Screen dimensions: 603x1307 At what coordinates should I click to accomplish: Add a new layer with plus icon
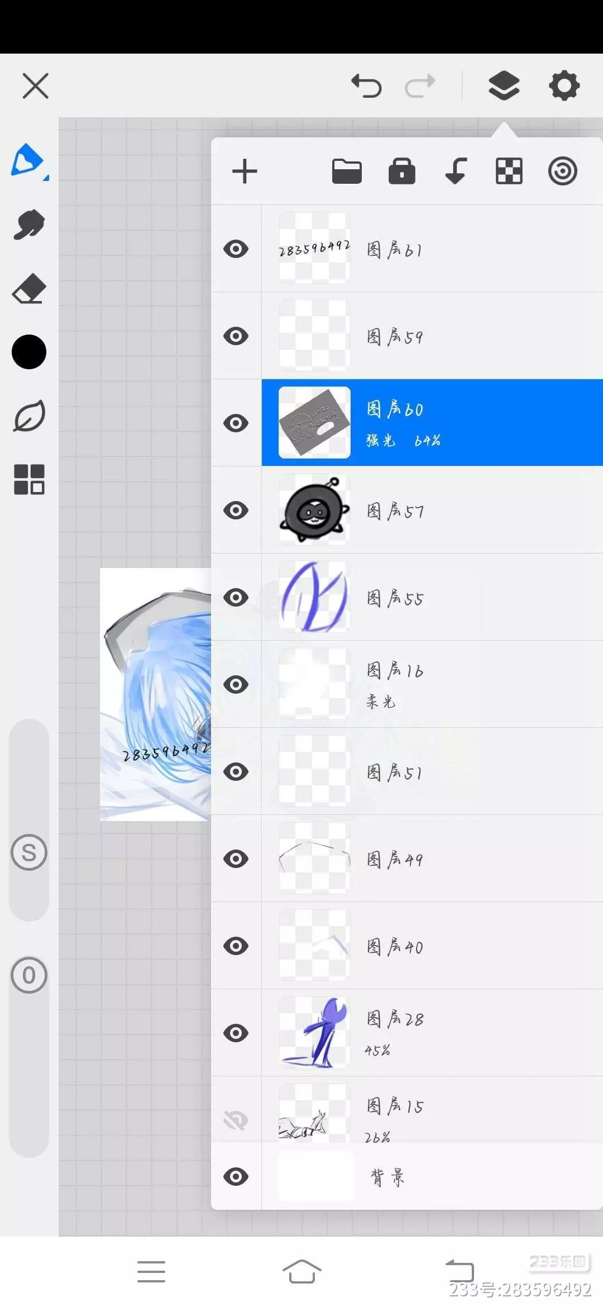click(x=245, y=171)
